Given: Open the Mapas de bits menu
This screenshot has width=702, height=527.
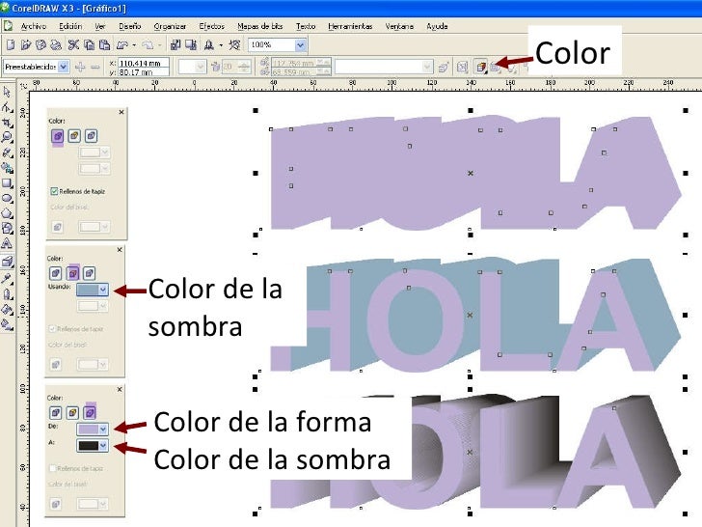Looking at the screenshot, I should pyautogui.click(x=260, y=26).
